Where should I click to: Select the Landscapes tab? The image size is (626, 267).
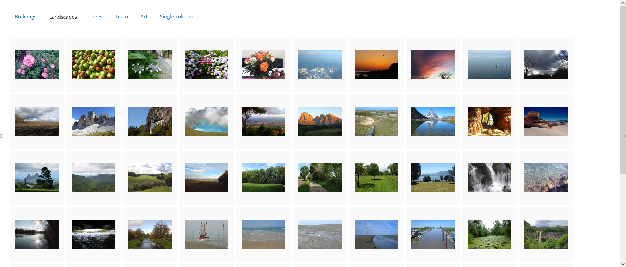[63, 17]
